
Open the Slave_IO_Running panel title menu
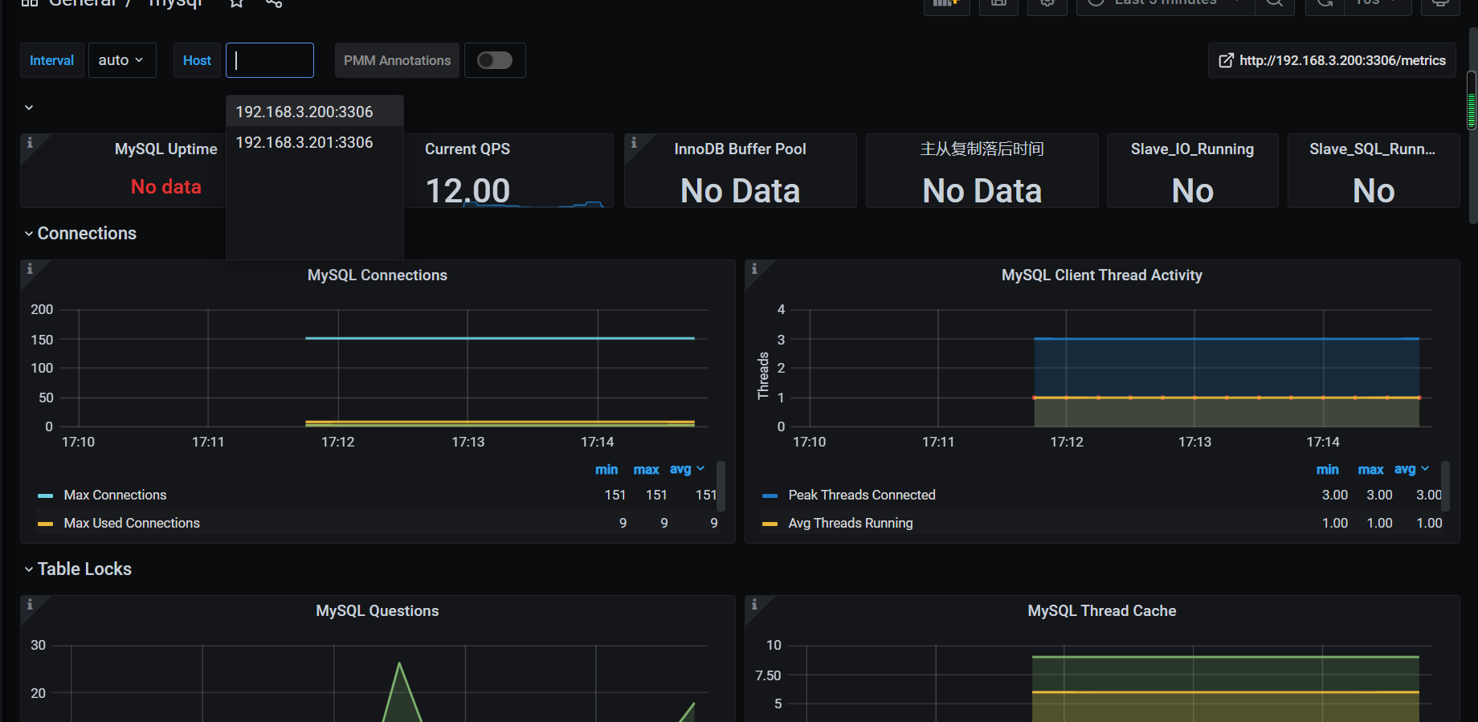click(x=1192, y=149)
